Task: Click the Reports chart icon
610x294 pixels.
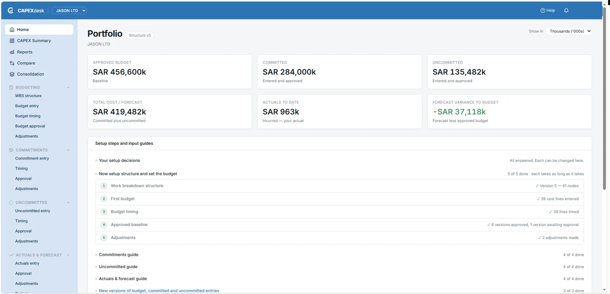Action: point(12,52)
